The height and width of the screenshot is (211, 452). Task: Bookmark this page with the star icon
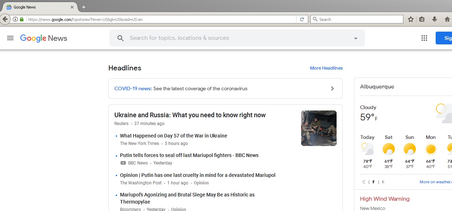tap(410, 19)
